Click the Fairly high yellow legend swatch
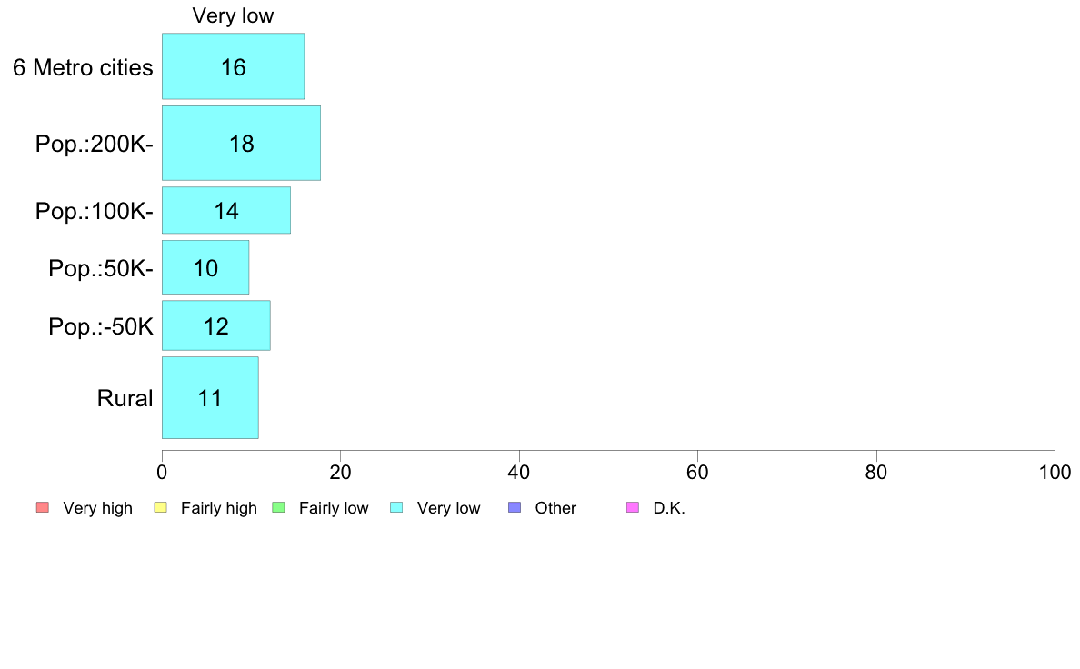The image size is (1080, 669). tap(161, 508)
